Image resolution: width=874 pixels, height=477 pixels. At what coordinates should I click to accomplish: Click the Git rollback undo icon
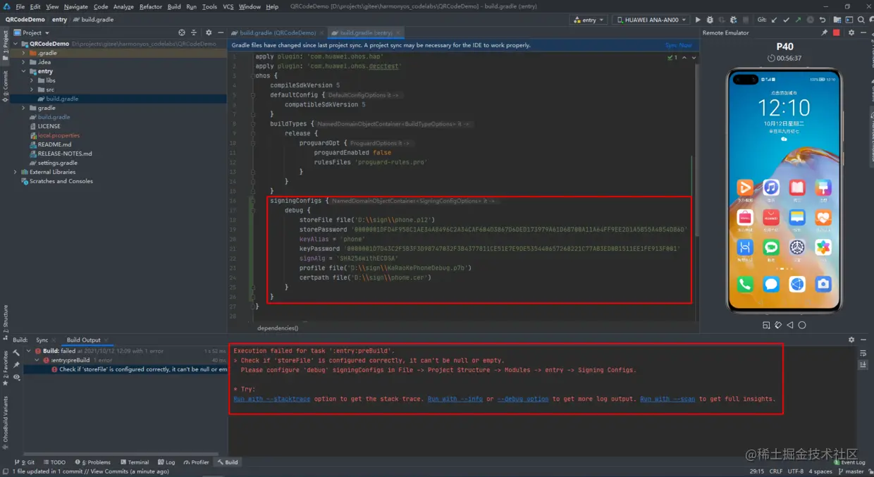tap(823, 20)
